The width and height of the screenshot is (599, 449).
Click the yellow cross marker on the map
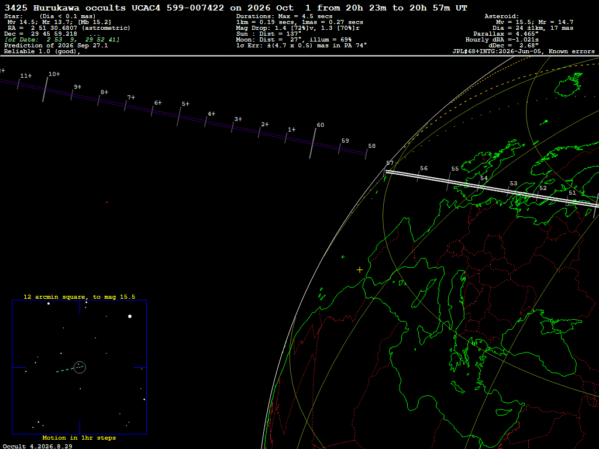360,270
